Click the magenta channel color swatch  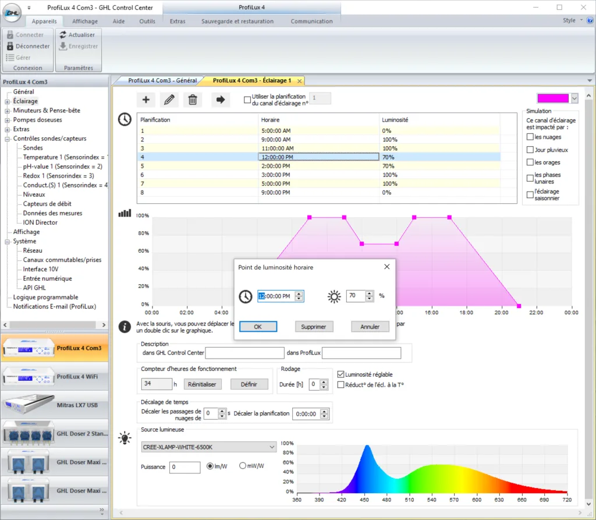pos(553,98)
